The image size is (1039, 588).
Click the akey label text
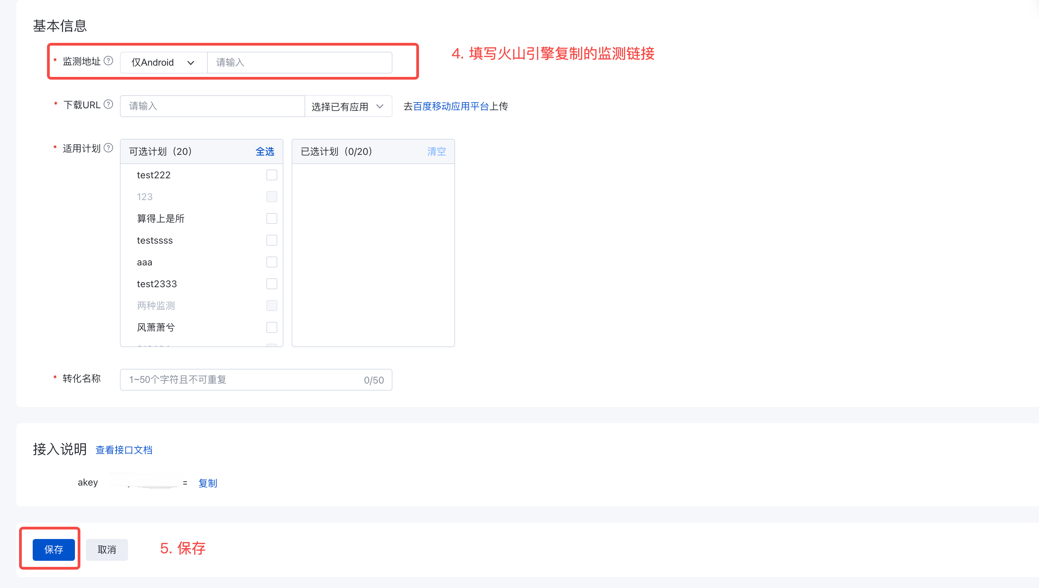(88, 483)
